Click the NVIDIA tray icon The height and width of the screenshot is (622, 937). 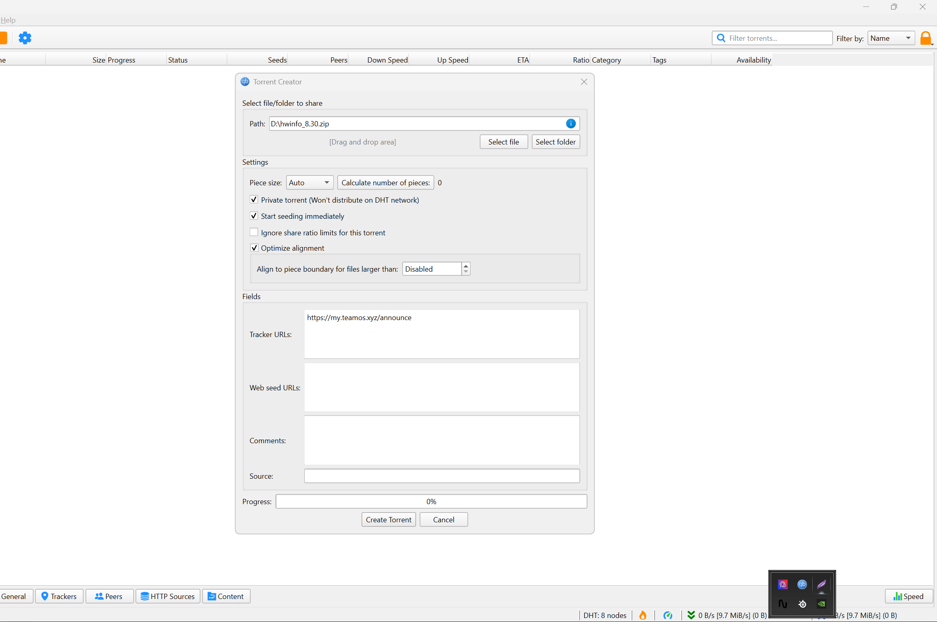coord(822,604)
